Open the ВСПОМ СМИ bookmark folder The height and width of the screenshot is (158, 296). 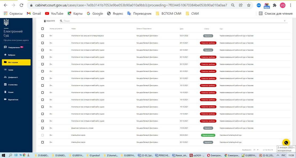(169, 13)
